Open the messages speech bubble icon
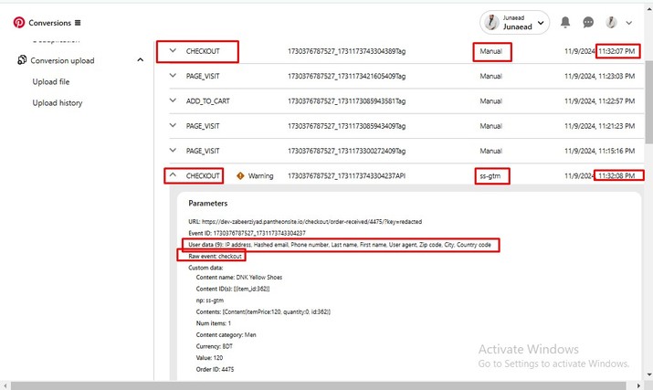This screenshot has width=653, height=390. pyautogui.click(x=588, y=23)
